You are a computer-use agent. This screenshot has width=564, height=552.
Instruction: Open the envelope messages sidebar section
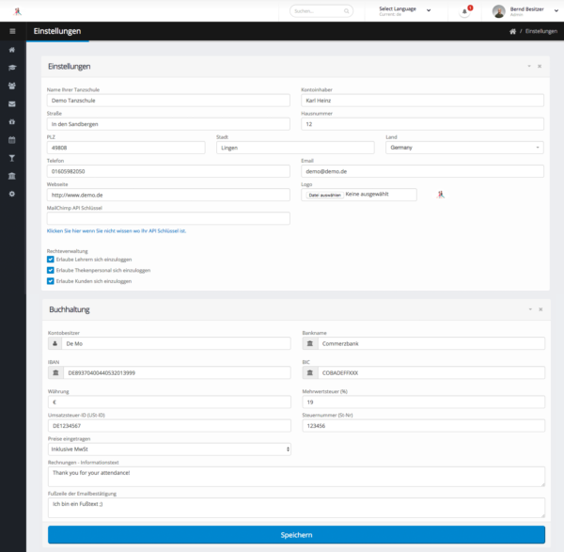(x=12, y=104)
